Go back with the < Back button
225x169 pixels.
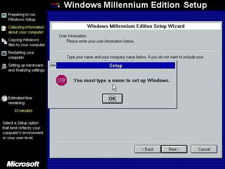(148, 149)
